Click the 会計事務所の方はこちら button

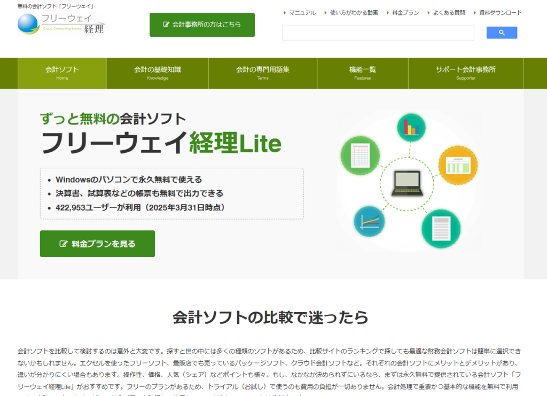[x=202, y=25]
